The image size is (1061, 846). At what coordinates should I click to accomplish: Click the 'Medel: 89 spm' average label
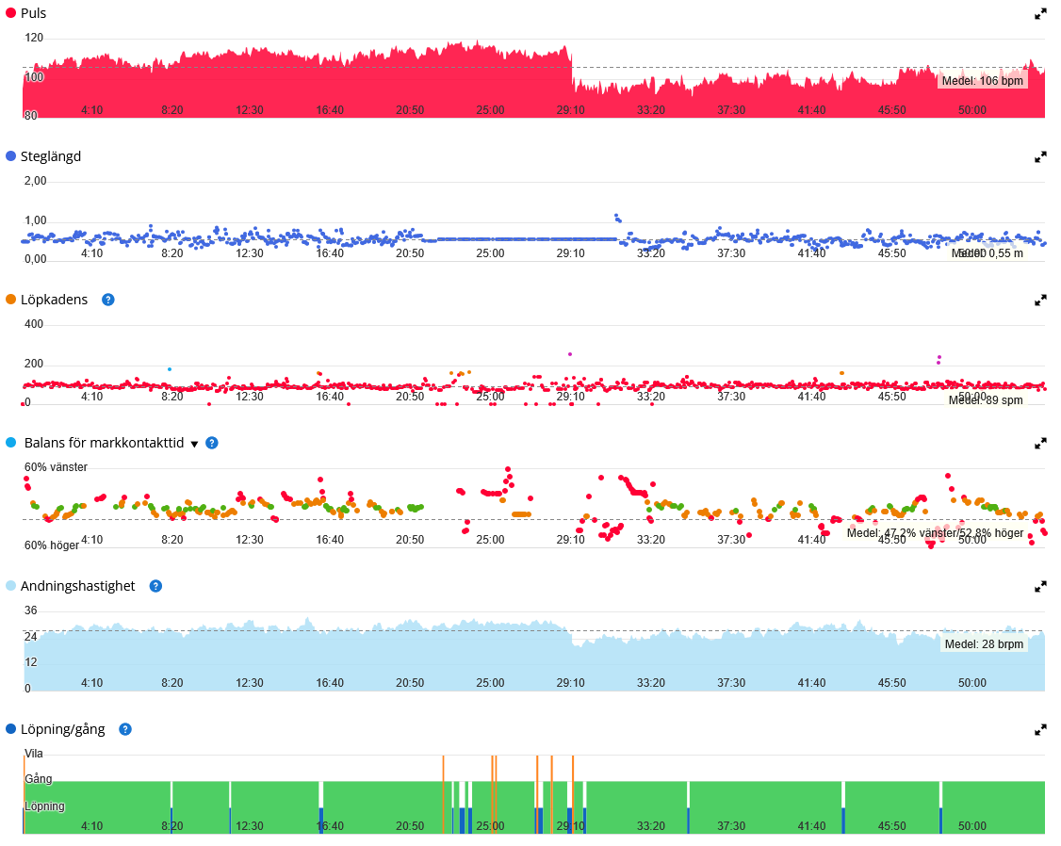[x=986, y=400]
